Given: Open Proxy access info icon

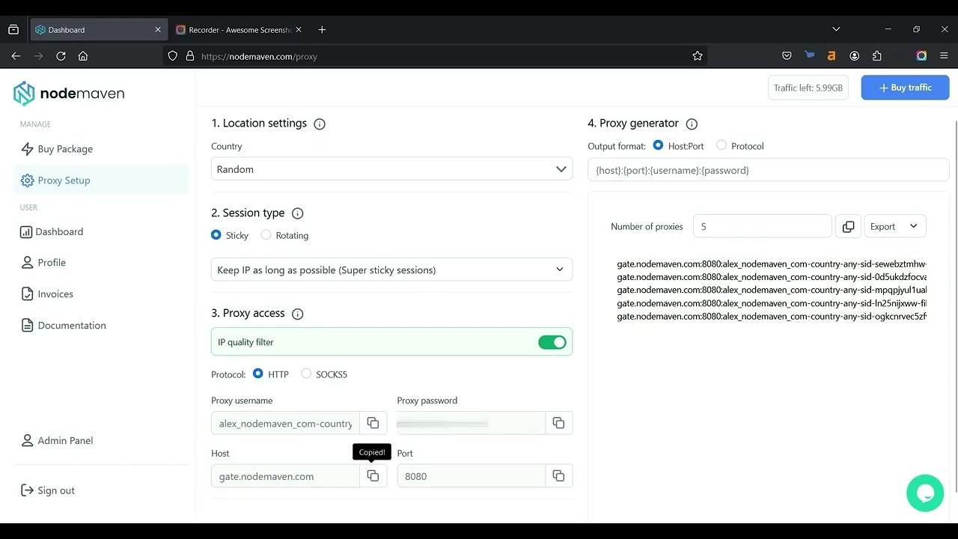Looking at the screenshot, I should 297,314.
